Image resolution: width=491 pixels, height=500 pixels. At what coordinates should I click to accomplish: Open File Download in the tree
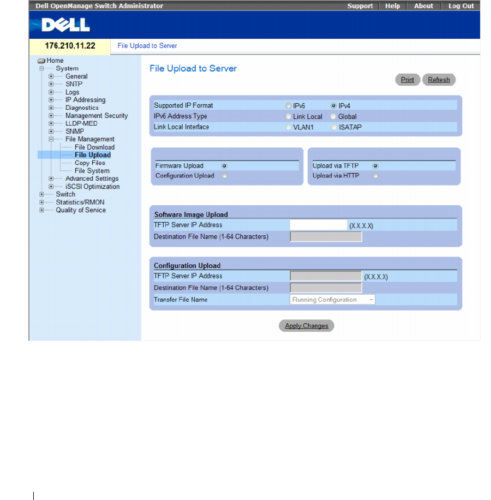94,147
